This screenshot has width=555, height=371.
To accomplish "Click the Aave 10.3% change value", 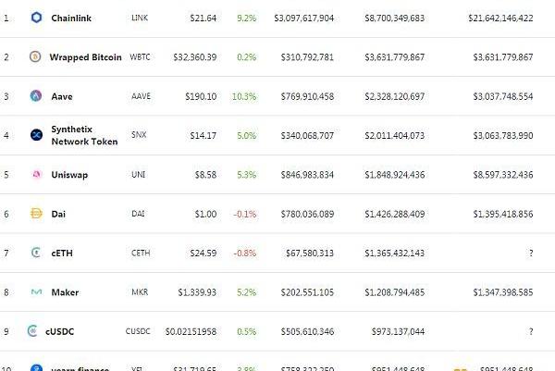I will [x=247, y=96].
